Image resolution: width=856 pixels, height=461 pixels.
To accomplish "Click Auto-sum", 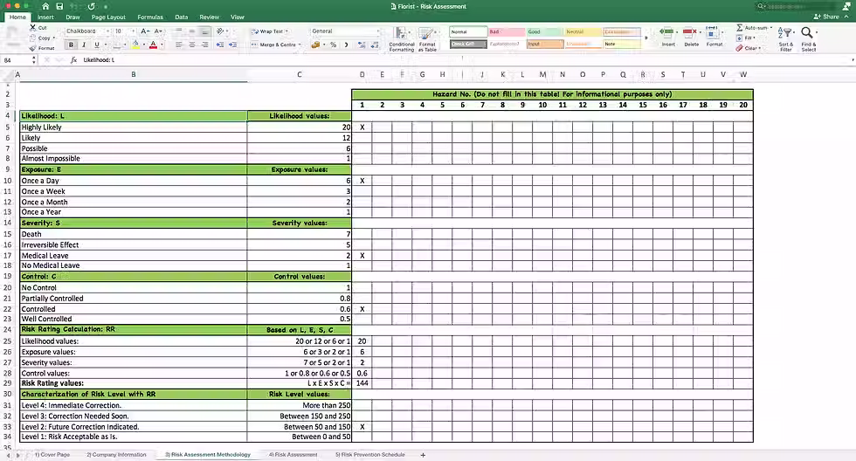I will 753,27.
